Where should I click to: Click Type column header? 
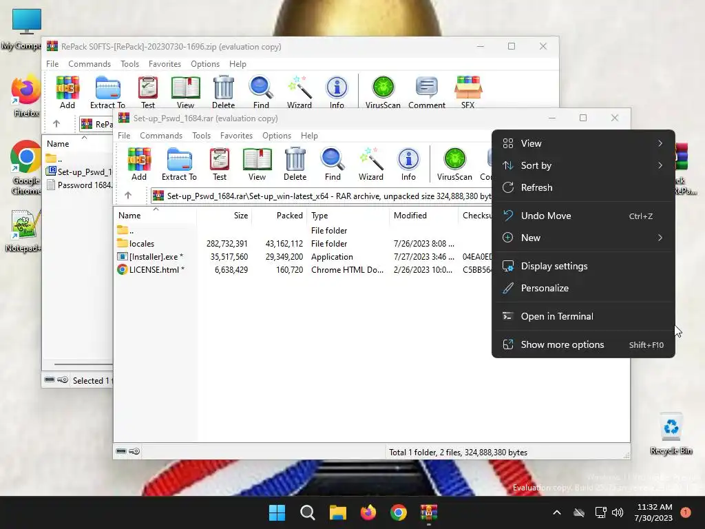[348, 216]
